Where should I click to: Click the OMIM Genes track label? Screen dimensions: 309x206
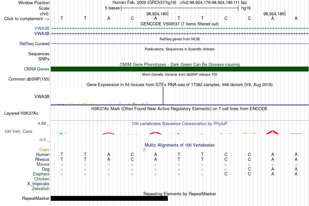point(36,69)
